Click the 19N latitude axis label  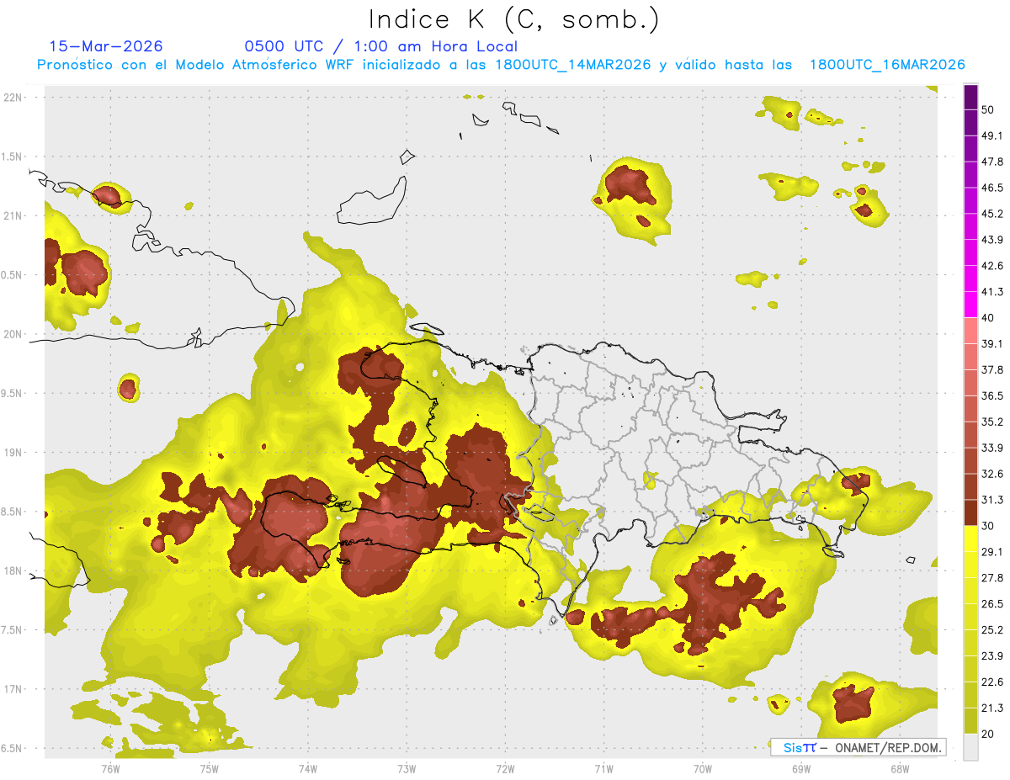(x=13, y=453)
